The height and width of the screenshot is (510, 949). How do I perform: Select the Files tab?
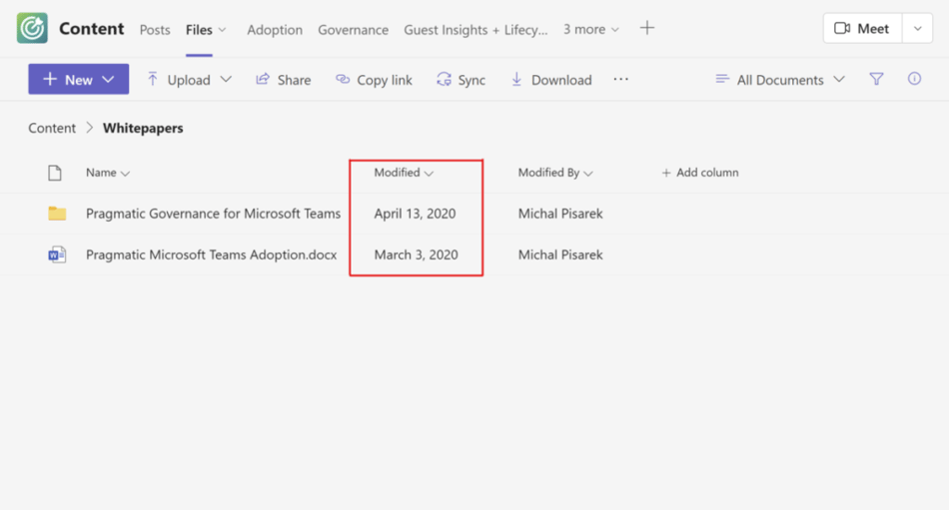[x=199, y=30]
